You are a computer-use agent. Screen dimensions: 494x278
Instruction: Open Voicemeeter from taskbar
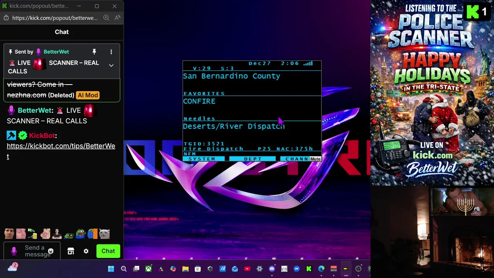point(333,269)
